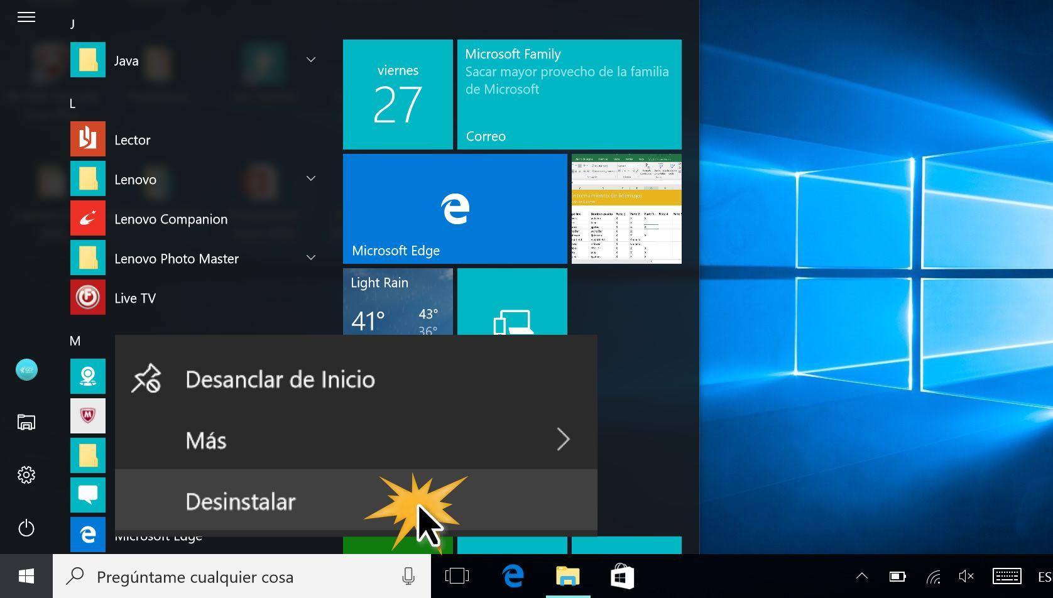Open the Store from the taskbar
Screen dimensions: 1053x598
point(622,576)
